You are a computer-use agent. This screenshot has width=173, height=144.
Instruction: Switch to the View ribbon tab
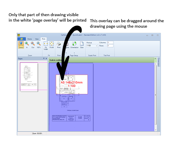pos(37,38)
